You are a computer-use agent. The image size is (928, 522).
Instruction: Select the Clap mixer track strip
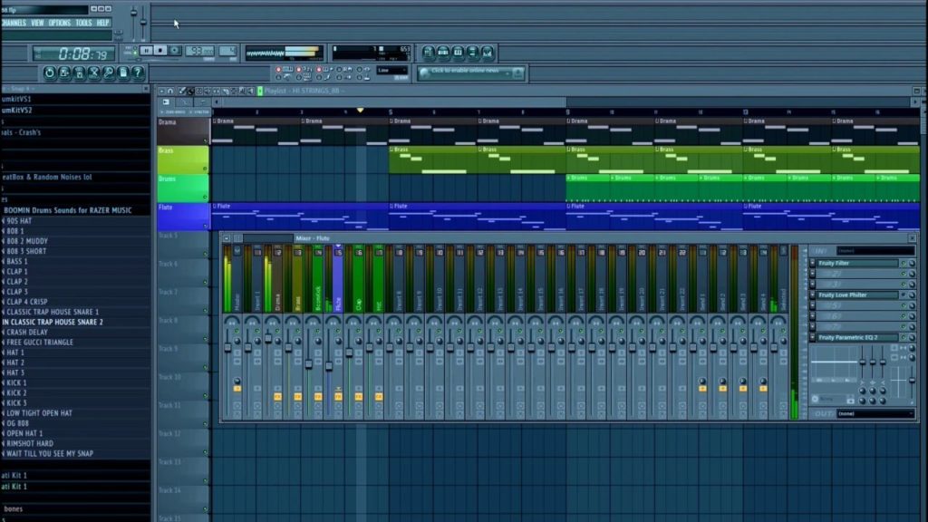click(358, 278)
